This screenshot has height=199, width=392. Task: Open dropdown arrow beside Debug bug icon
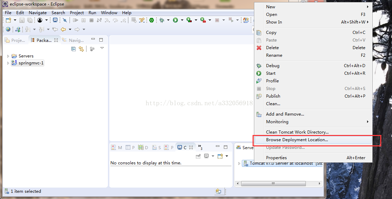168,20
